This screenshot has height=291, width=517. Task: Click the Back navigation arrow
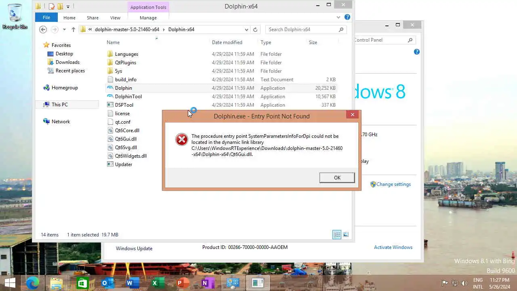pos(43,30)
